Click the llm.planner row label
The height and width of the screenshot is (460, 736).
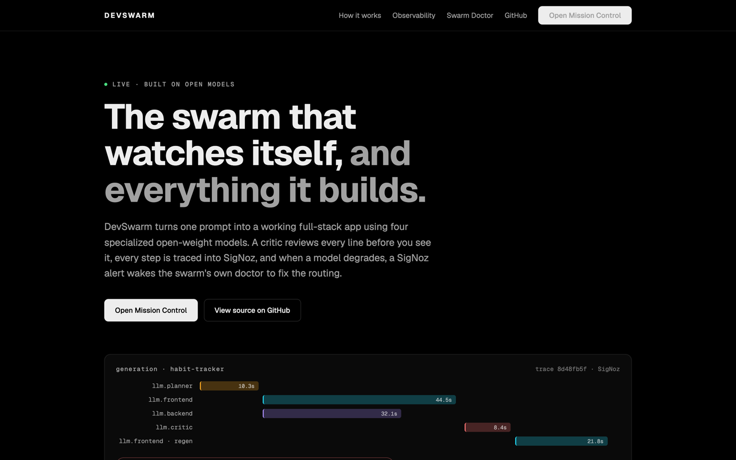[x=172, y=386]
